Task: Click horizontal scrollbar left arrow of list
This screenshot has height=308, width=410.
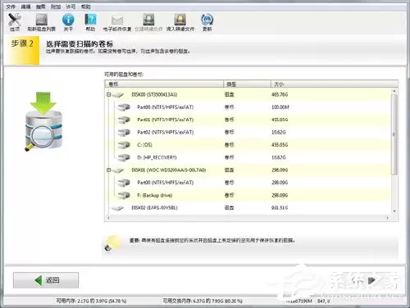Action: point(108,218)
